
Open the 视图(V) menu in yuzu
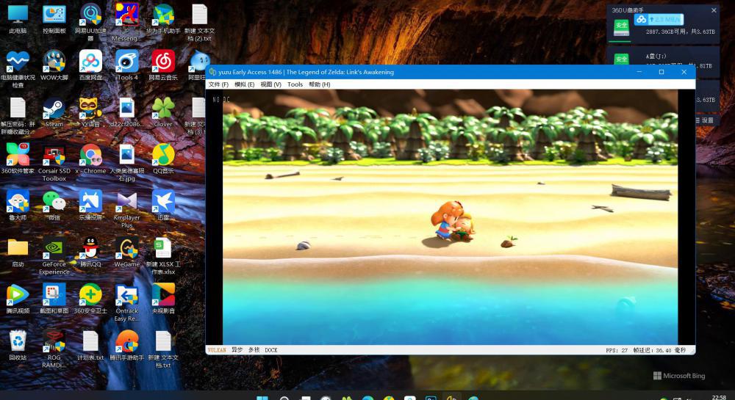(271, 84)
